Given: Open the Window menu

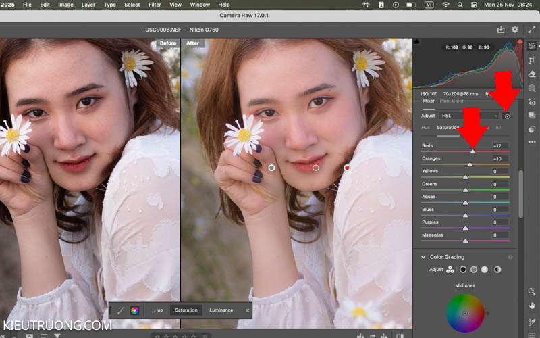Looking at the screenshot, I should pyautogui.click(x=200, y=5).
